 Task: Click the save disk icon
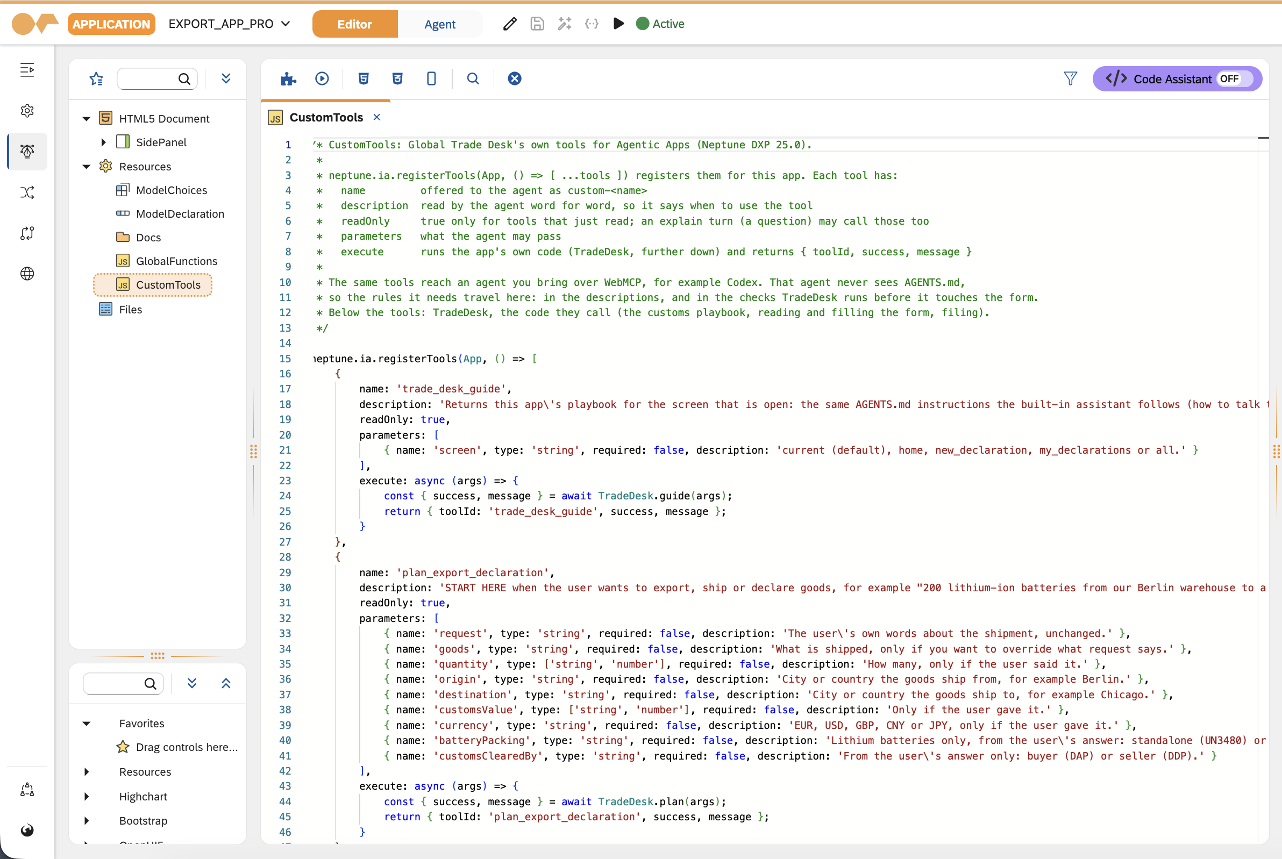pos(537,24)
